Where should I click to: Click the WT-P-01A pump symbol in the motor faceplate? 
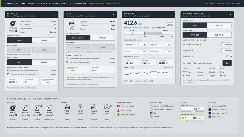click(13, 24)
